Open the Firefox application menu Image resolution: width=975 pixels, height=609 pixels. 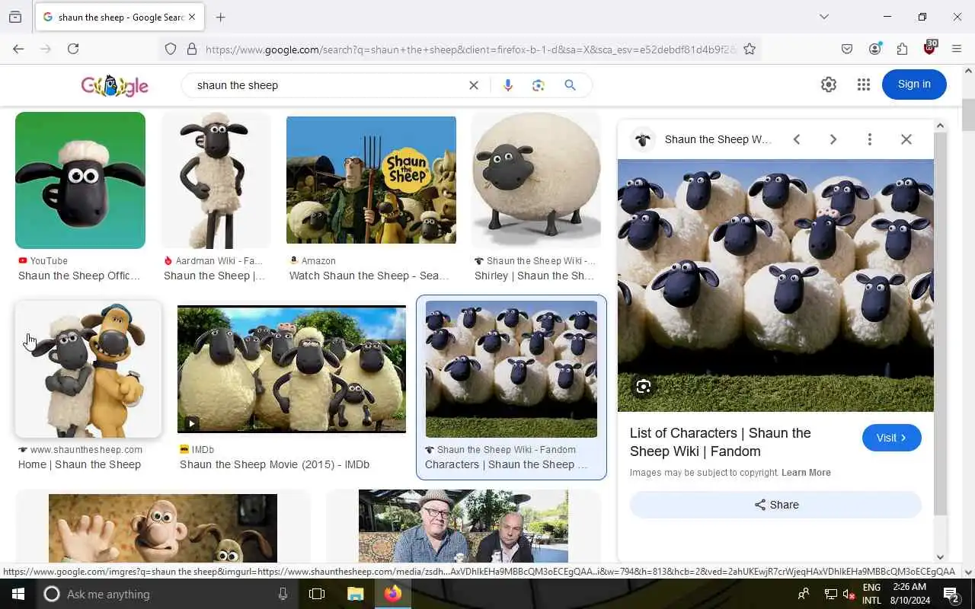coord(957,49)
